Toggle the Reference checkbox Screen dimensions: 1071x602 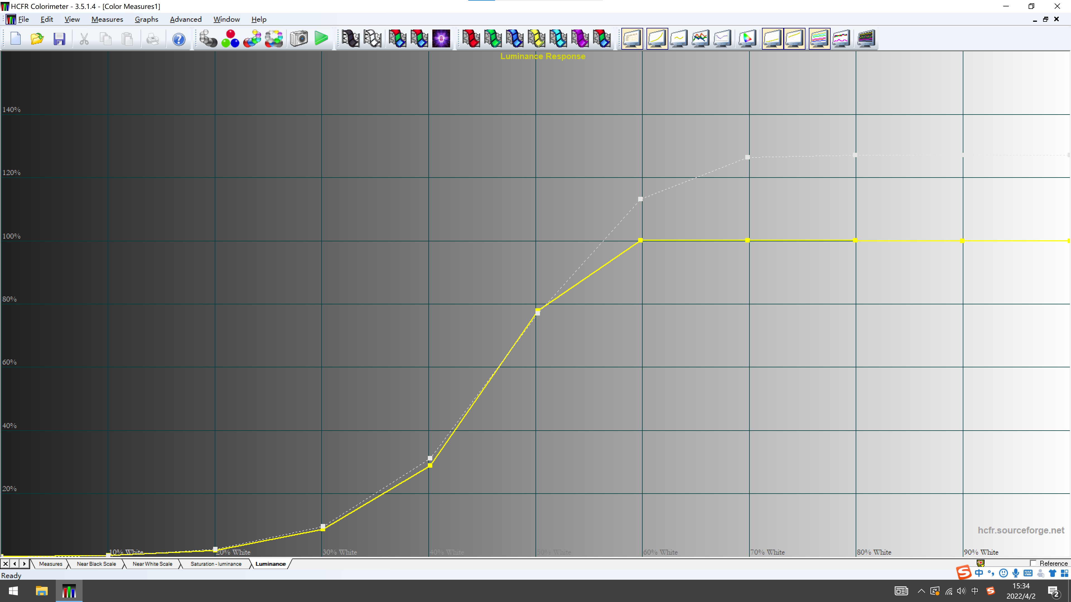[1033, 563]
